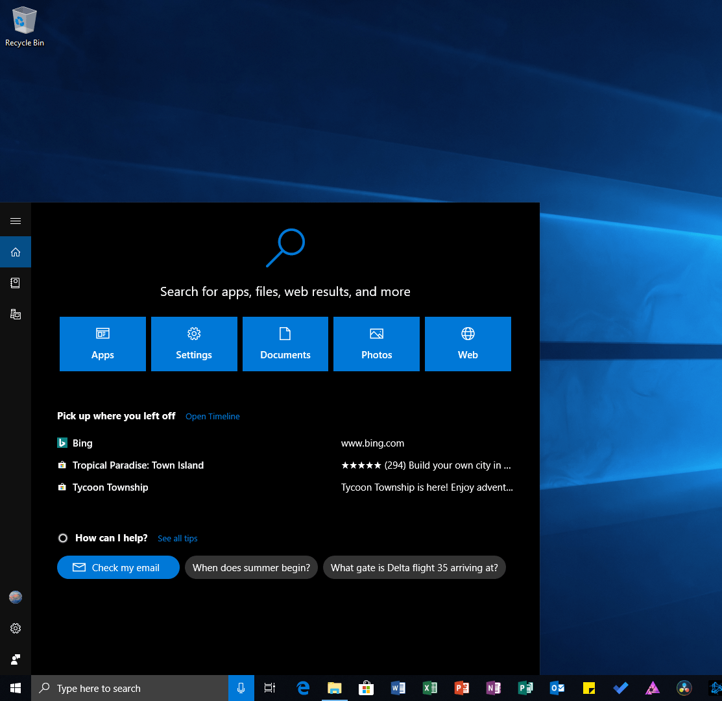Select the microphone icon next to the search box
This screenshot has width=722, height=701.
[x=241, y=687]
